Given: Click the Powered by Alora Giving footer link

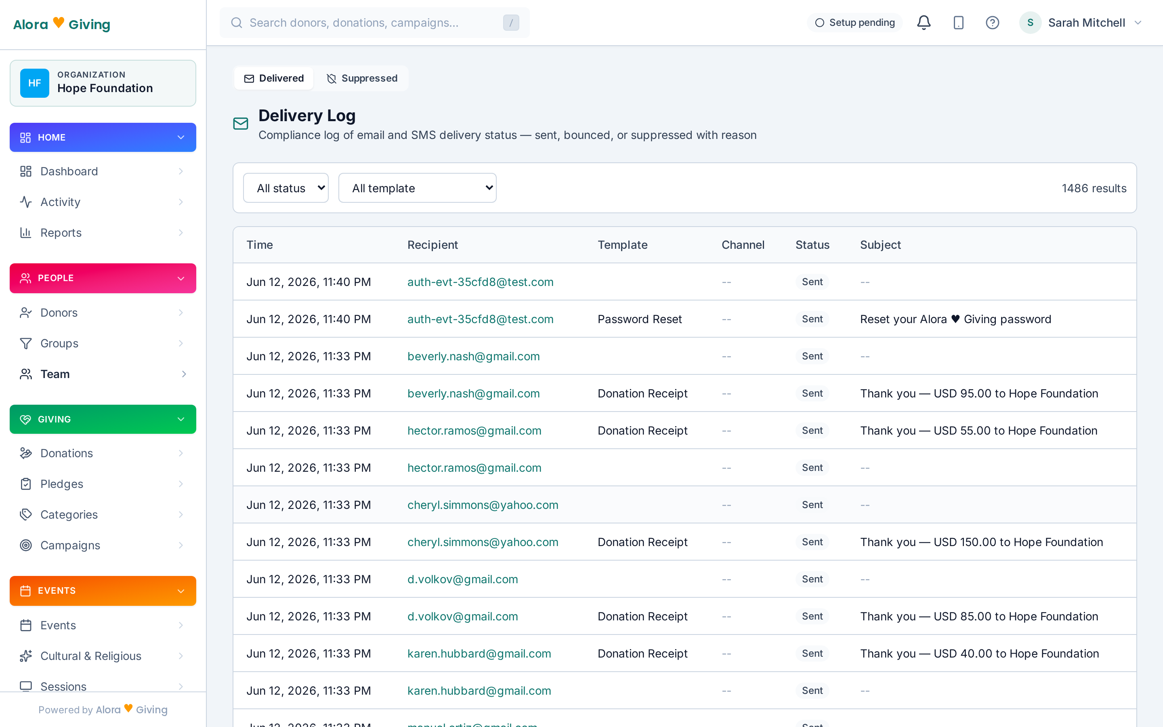Looking at the screenshot, I should (103, 710).
